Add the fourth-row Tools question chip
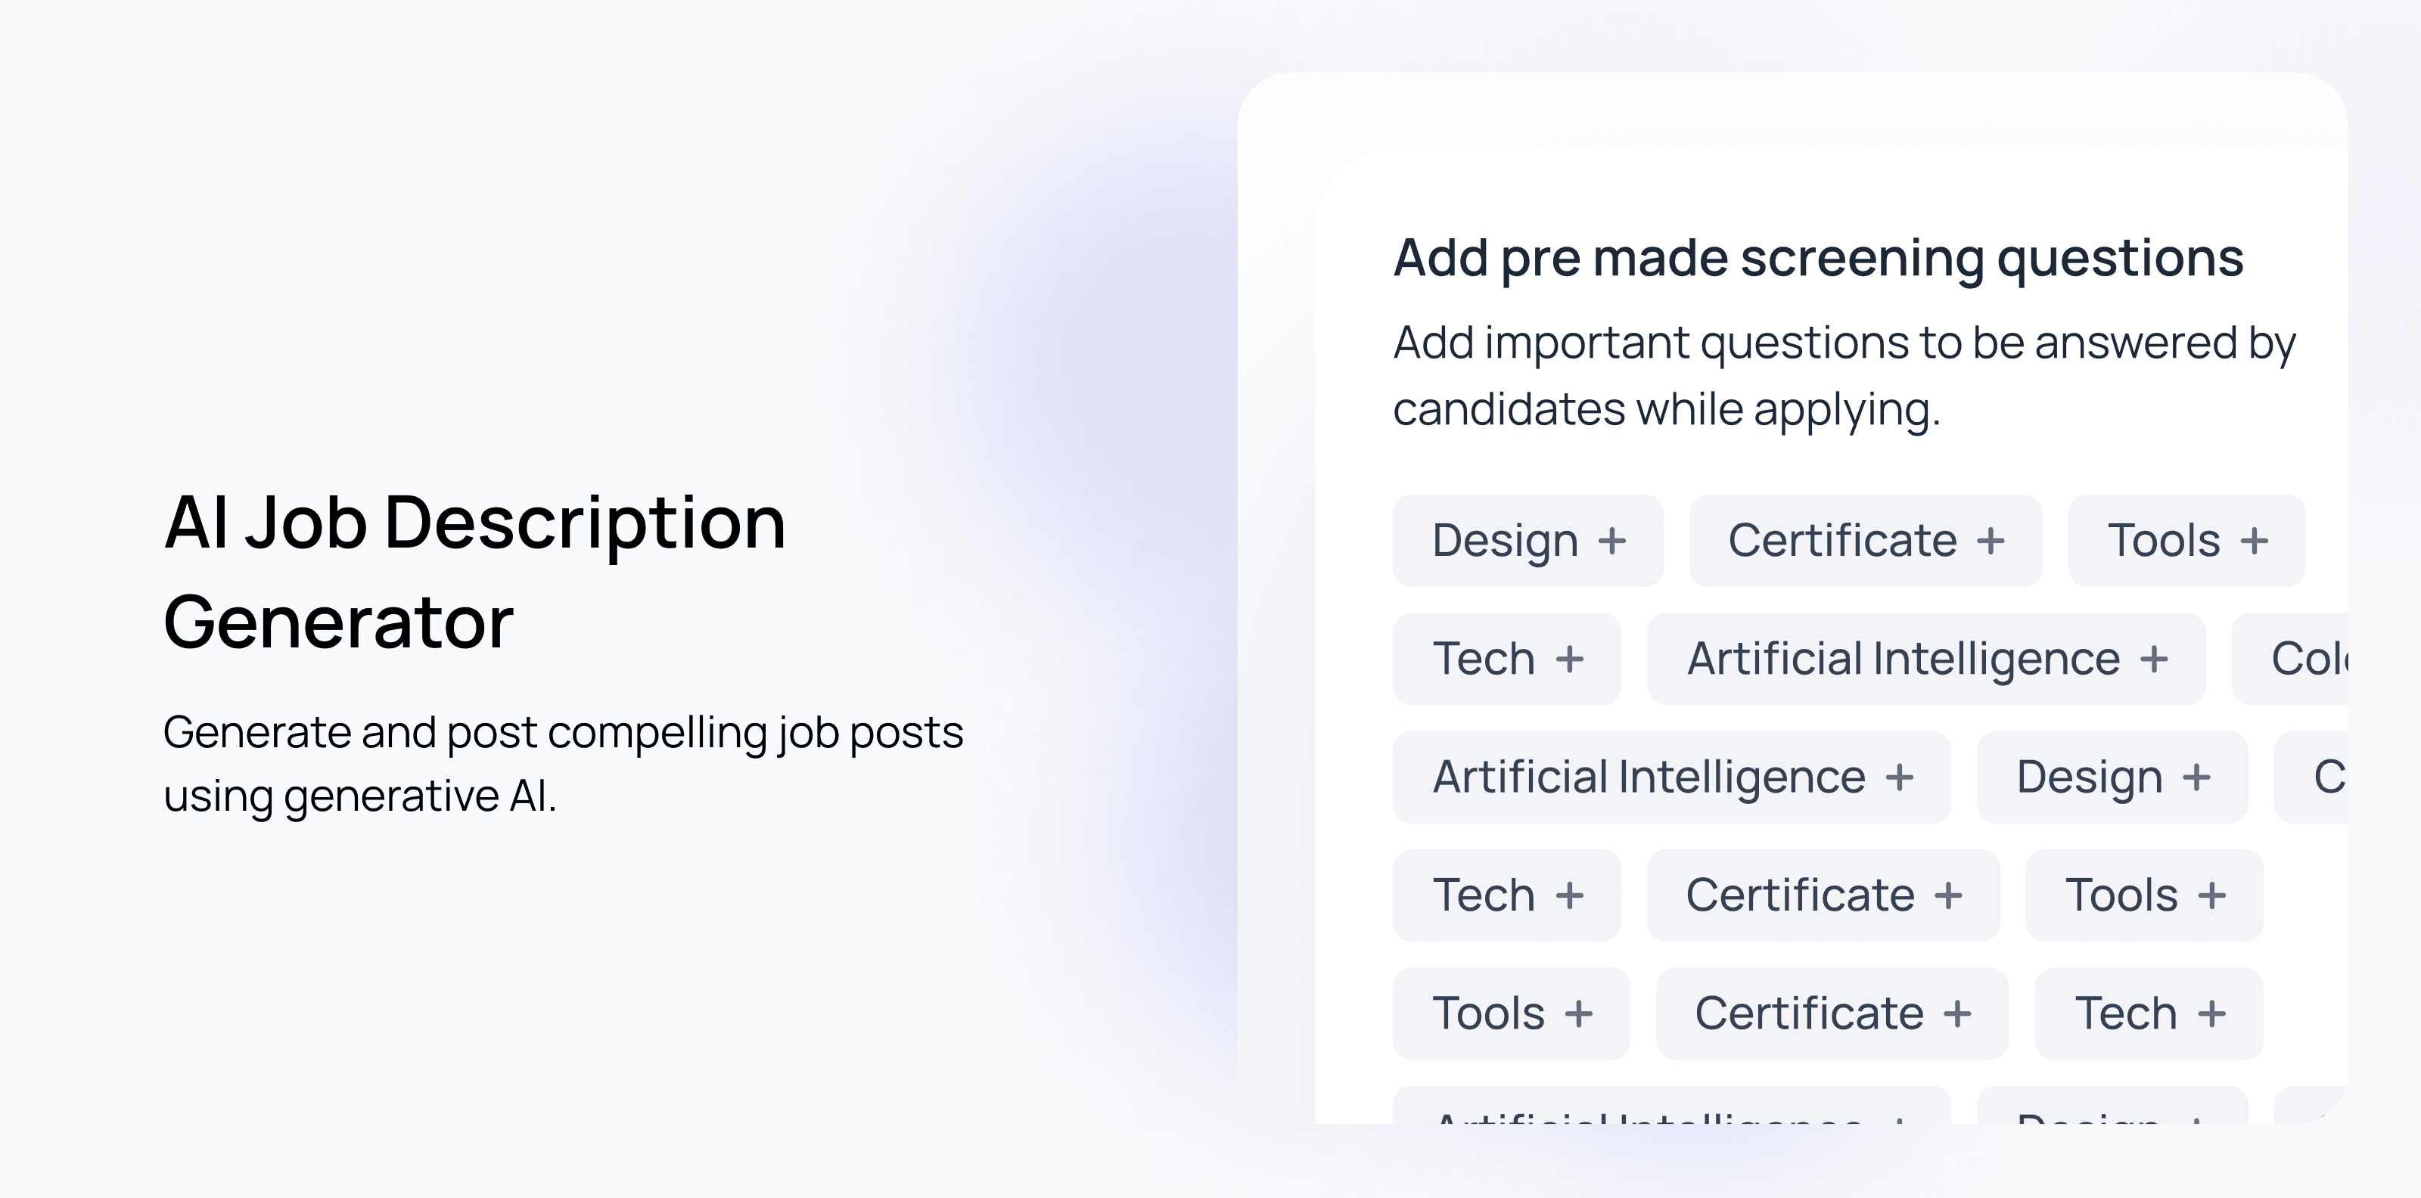The width and height of the screenshot is (2421, 1198). [x=2145, y=895]
